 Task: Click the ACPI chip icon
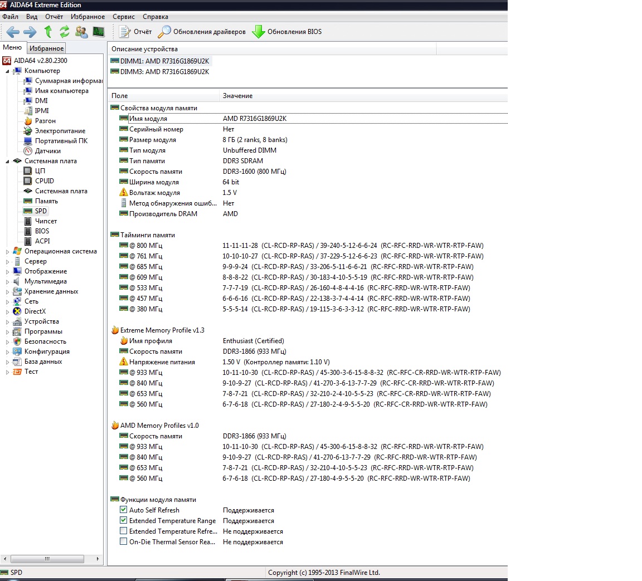point(28,241)
